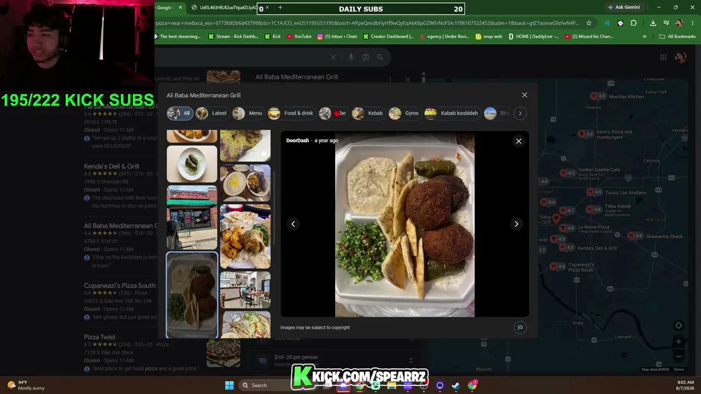Open the restaurant interior dining room thumbnail
The width and height of the screenshot is (701, 394).
(245, 289)
